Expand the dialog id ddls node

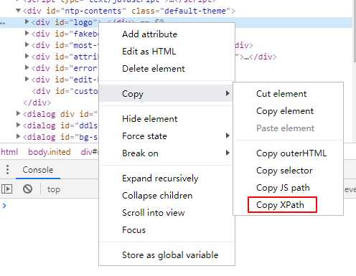coord(18,125)
